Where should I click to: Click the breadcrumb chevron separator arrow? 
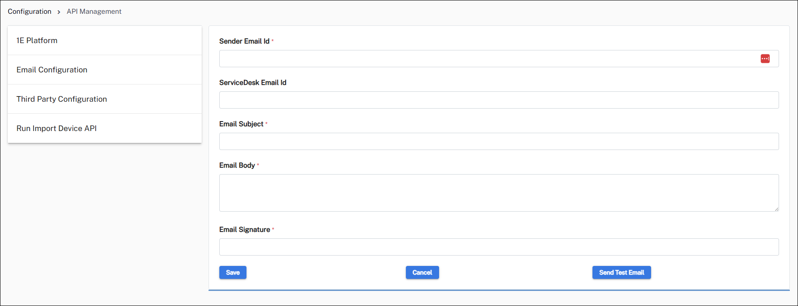(x=59, y=12)
